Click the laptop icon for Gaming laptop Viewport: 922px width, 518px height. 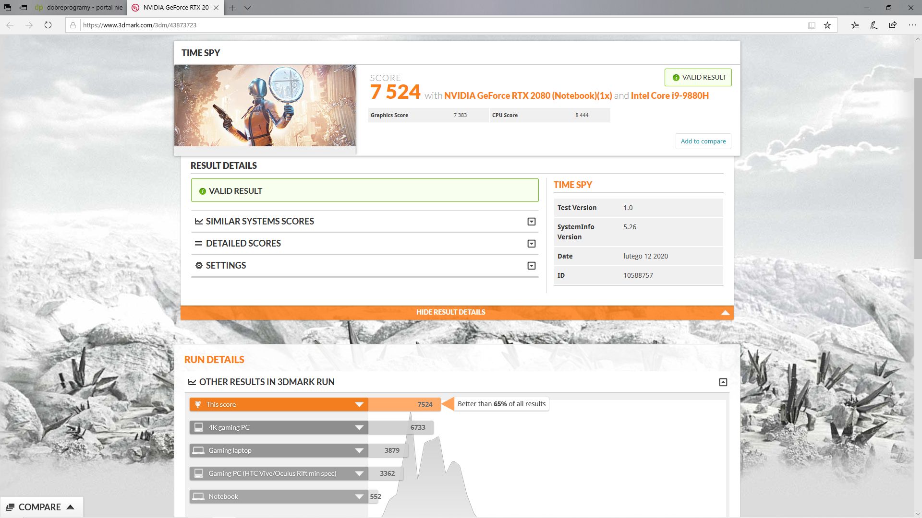[x=198, y=450]
